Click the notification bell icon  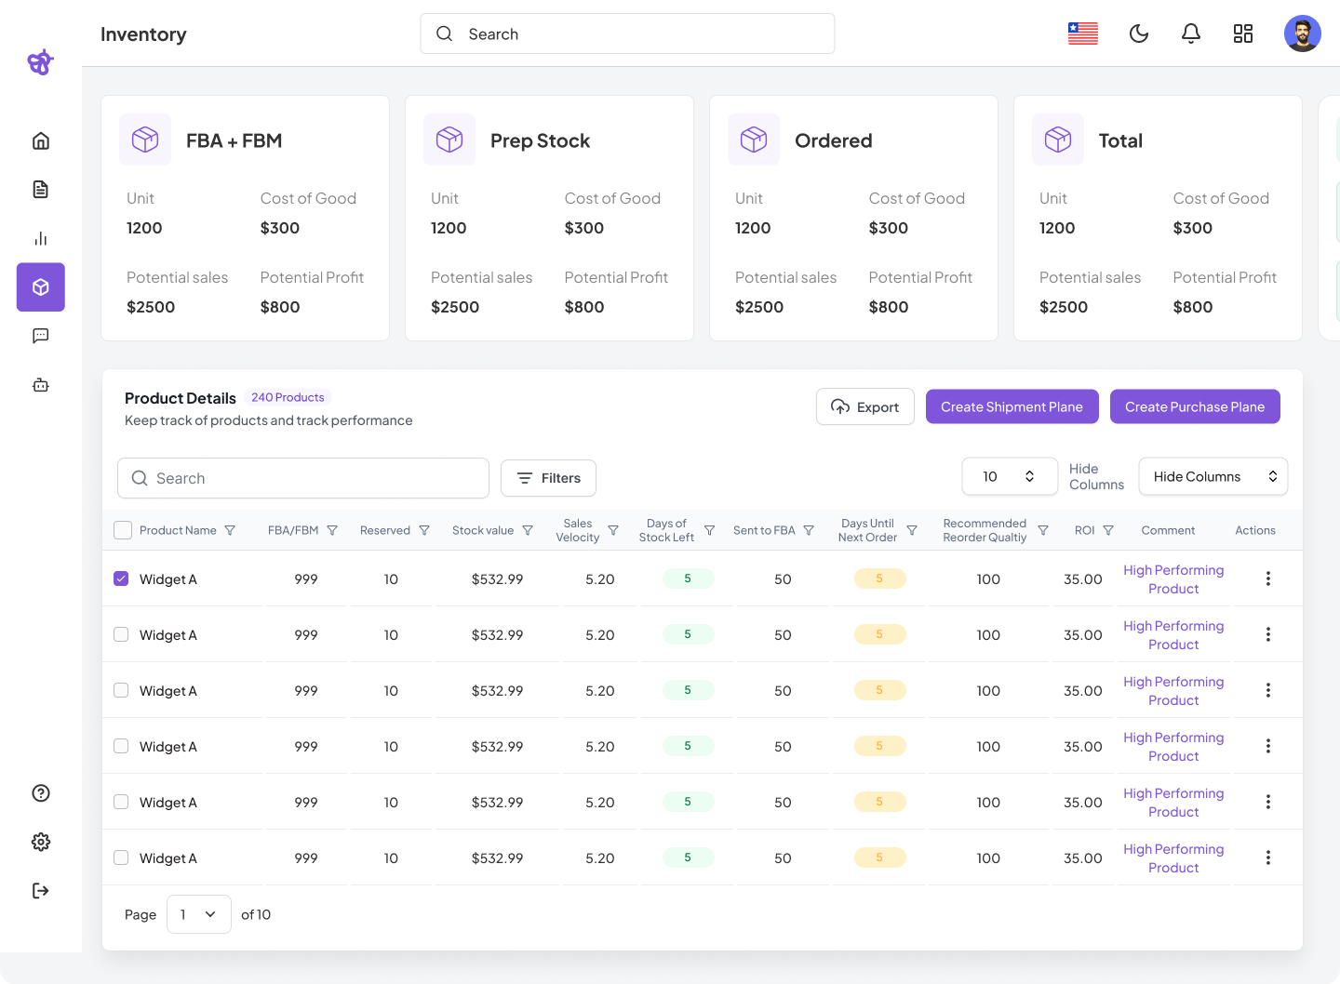(1190, 34)
